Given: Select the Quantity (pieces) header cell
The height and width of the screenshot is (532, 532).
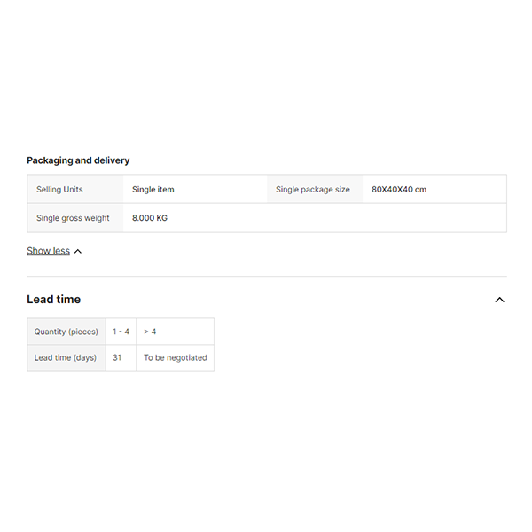Looking at the screenshot, I should [66, 332].
